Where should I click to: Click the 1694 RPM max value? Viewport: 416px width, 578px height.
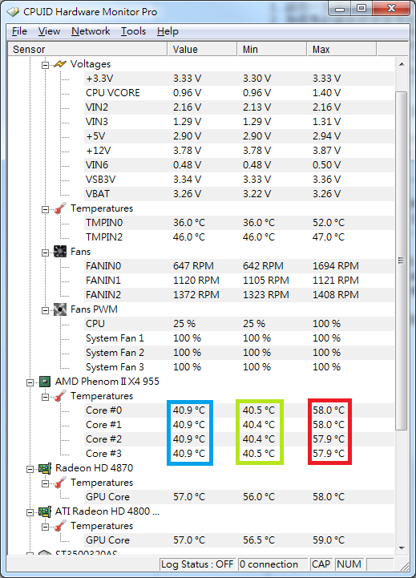335,266
